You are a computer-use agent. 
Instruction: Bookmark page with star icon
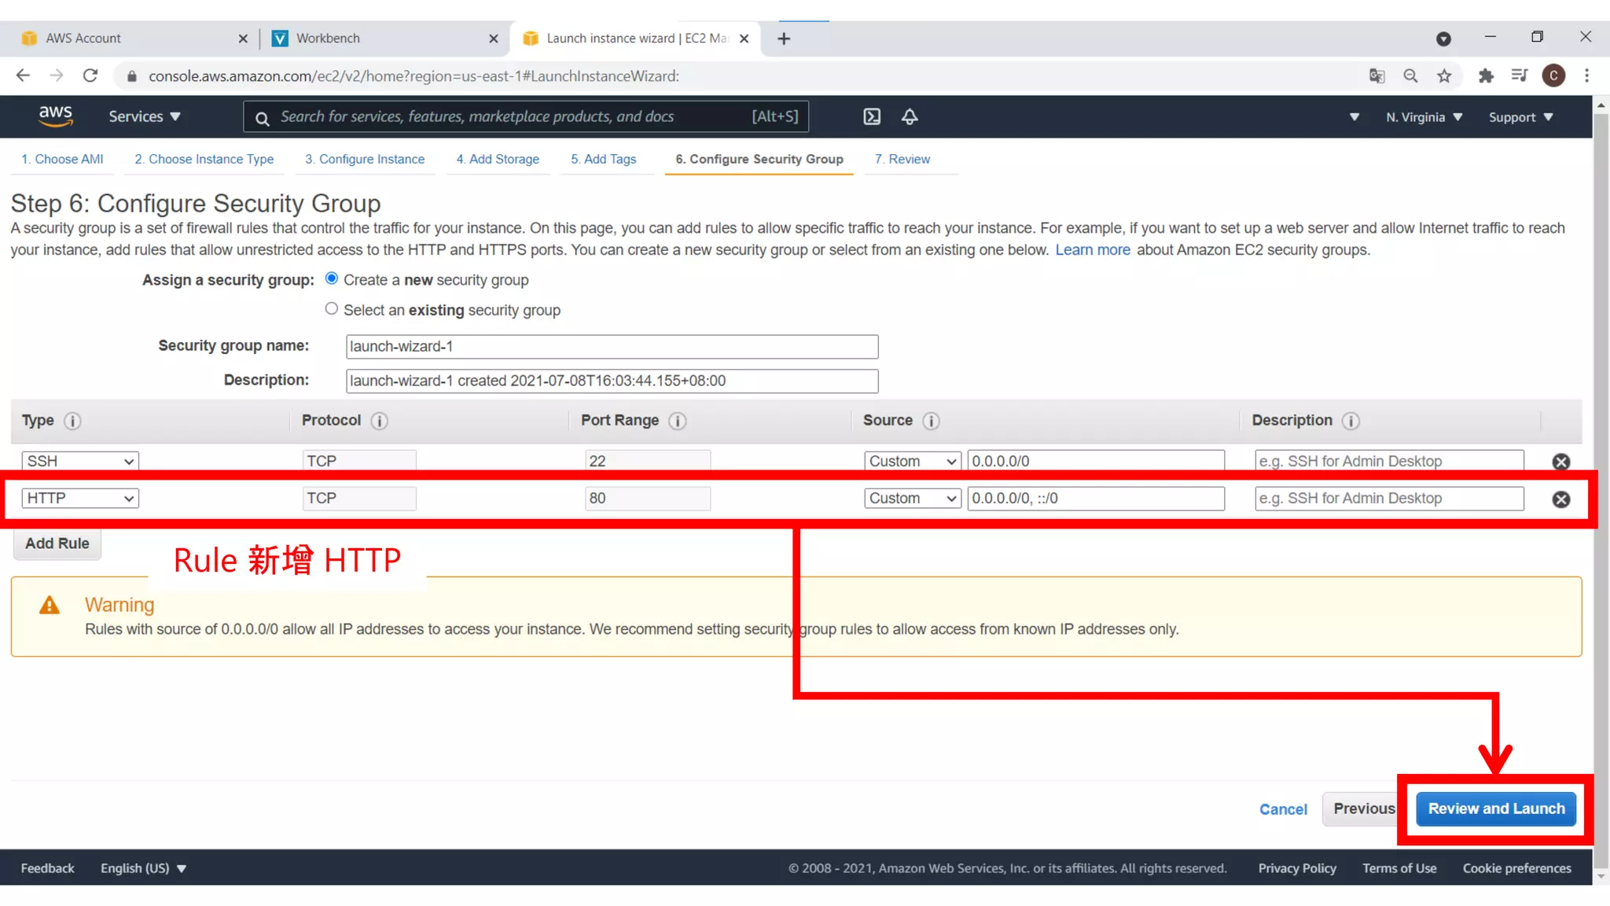pyautogui.click(x=1444, y=76)
